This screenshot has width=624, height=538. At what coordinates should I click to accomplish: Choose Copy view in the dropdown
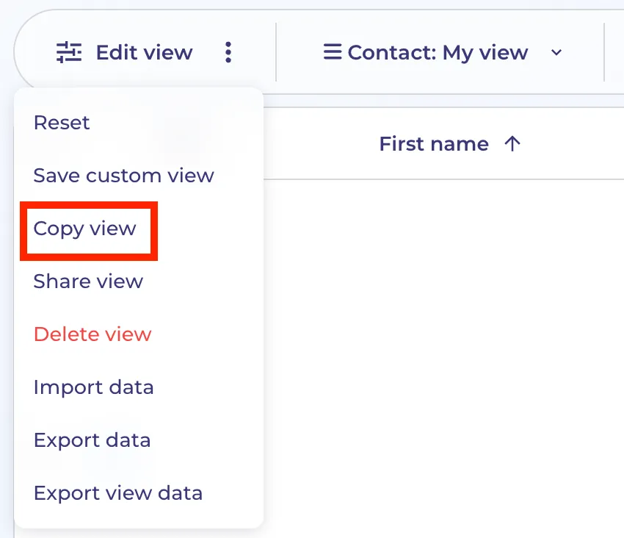click(84, 229)
